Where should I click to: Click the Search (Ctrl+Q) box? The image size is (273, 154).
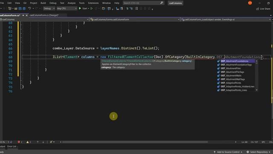coord(143,3)
